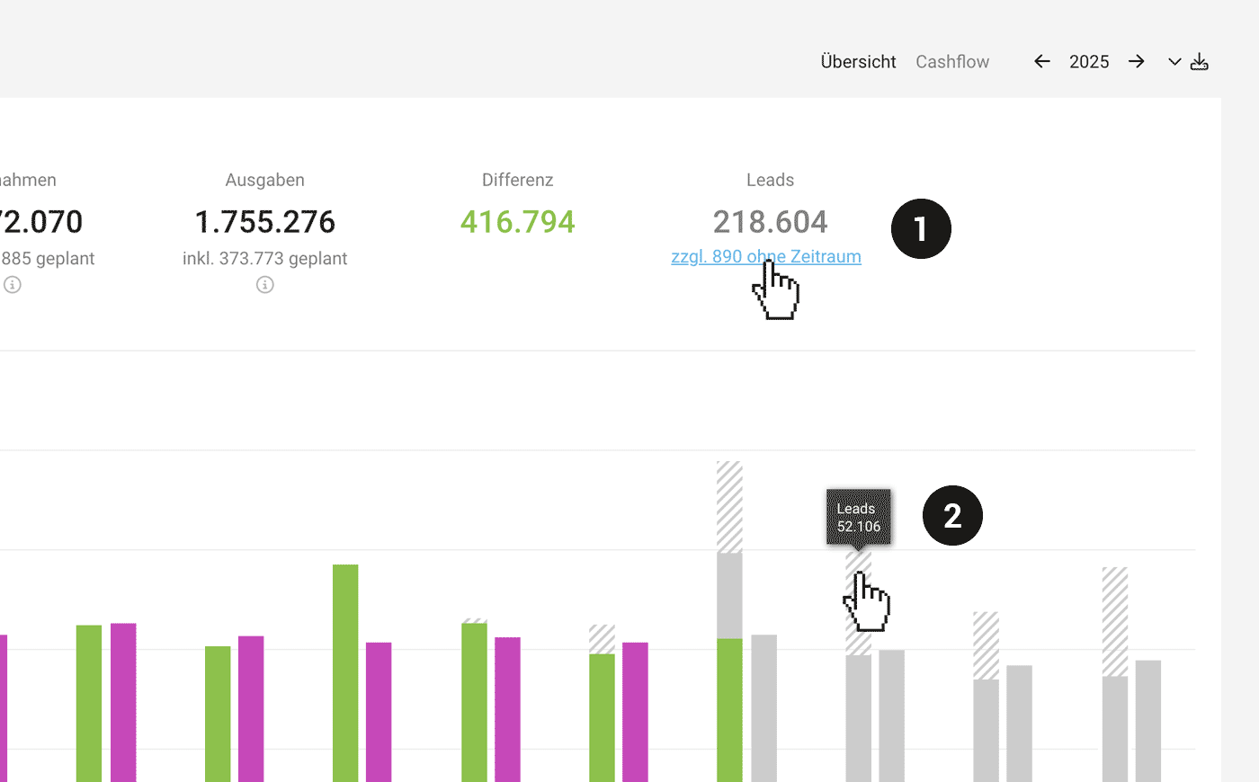Switch to the Cashflow tab
The width and height of the screenshot is (1259, 782).
(952, 61)
